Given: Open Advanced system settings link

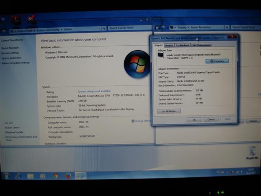Looking at the screenshot, I should click(15, 63).
